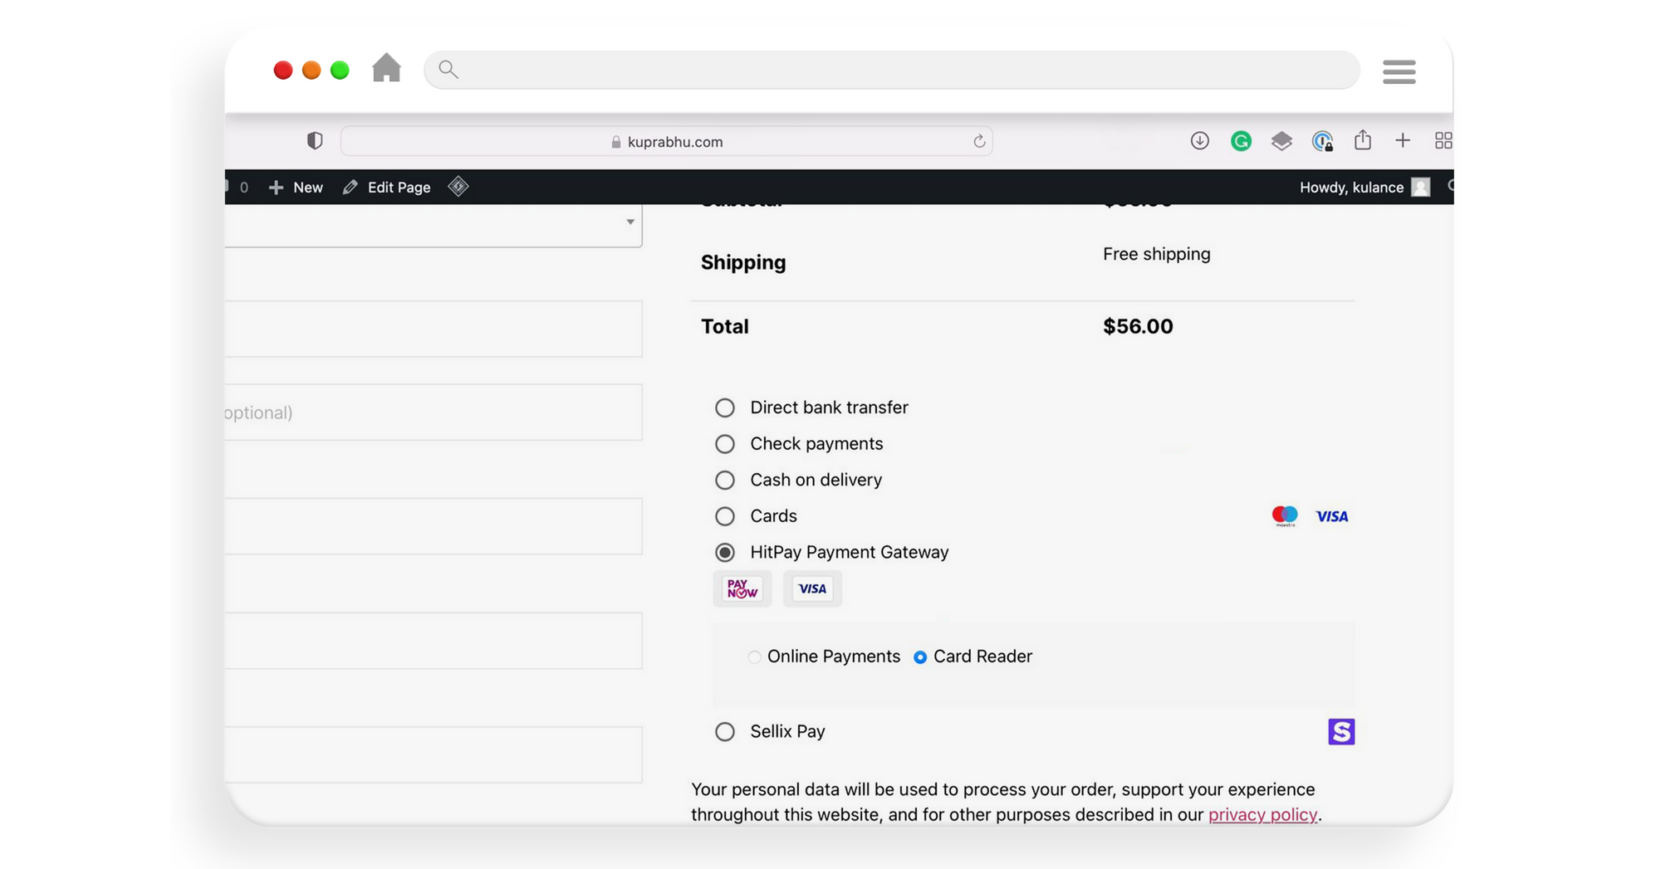Select Sellix Pay payment method
The height and width of the screenshot is (869, 1661).
[725, 731]
